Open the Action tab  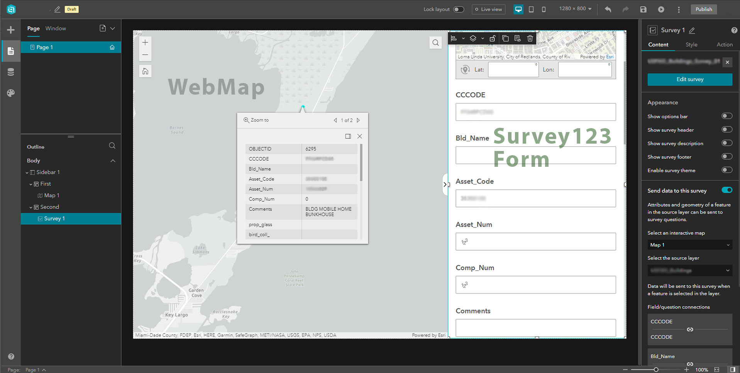725,44
